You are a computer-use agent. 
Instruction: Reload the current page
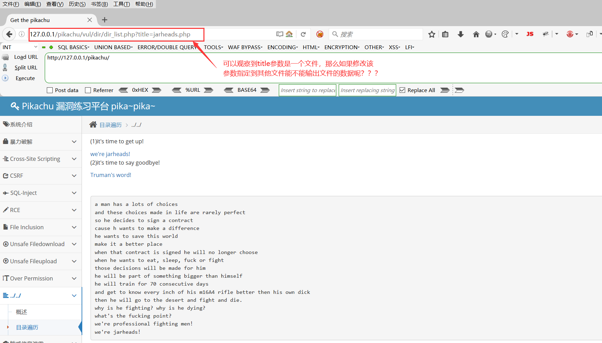pyautogui.click(x=303, y=34)
